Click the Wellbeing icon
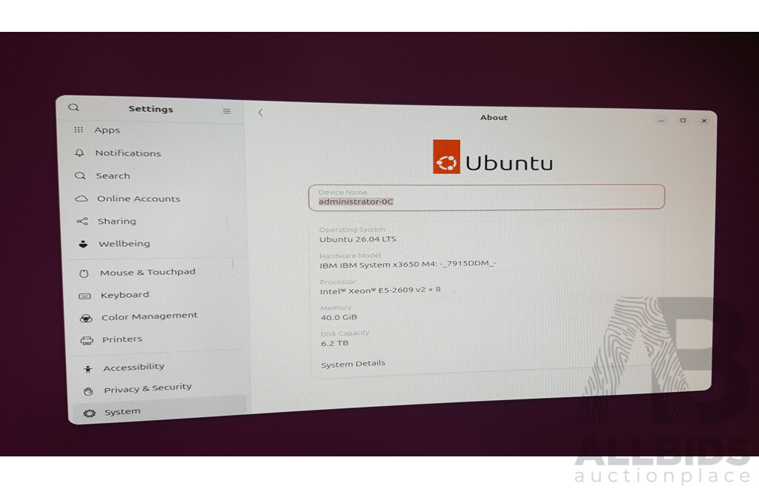This screenshot has height=489, width=759. point(83,244)
